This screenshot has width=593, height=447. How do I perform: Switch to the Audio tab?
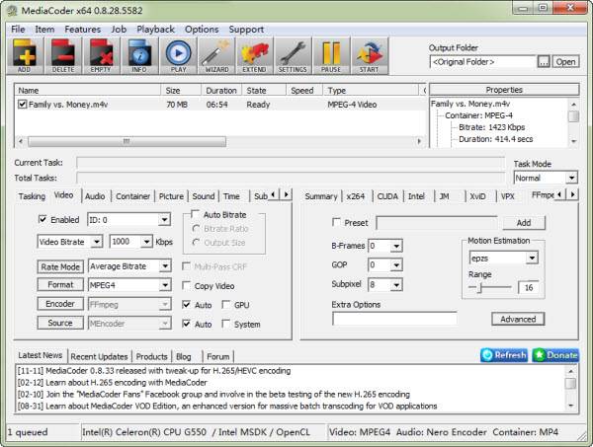tap(95, 196)
